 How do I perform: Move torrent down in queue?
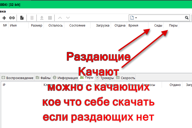point(68,18)
